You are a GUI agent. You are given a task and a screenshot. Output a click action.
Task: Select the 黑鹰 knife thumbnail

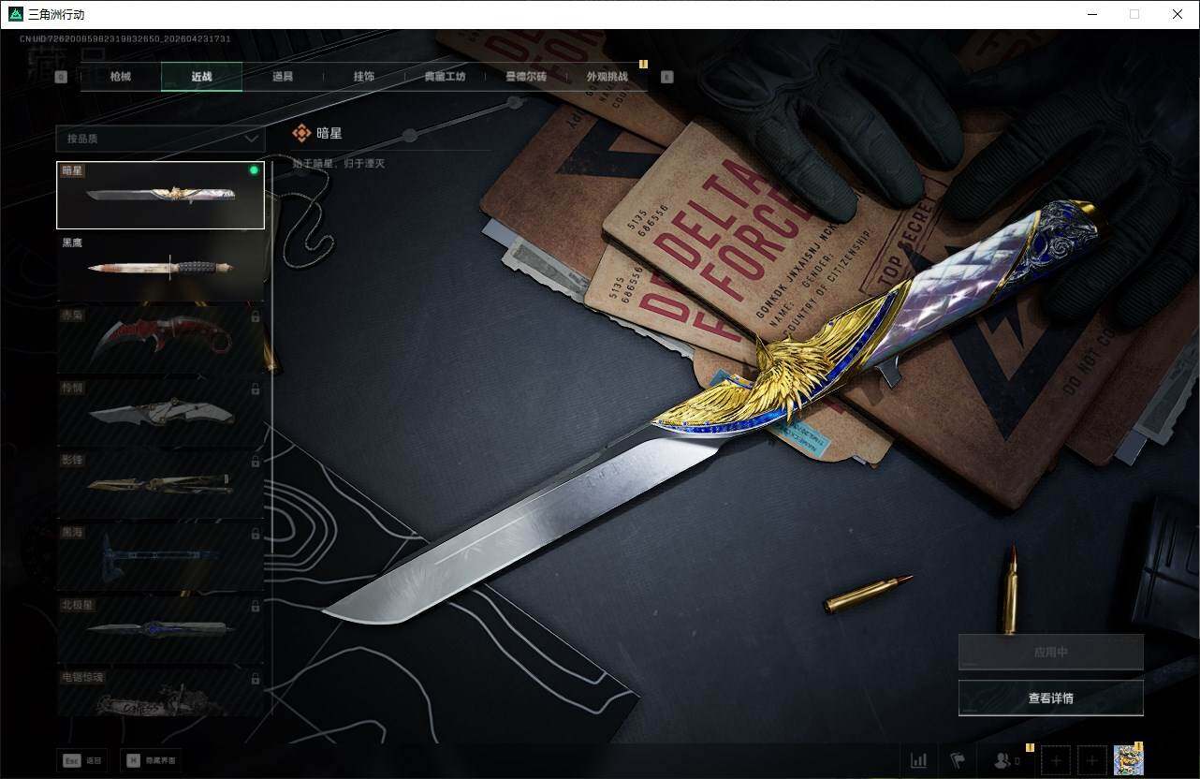tap(160, 267)
